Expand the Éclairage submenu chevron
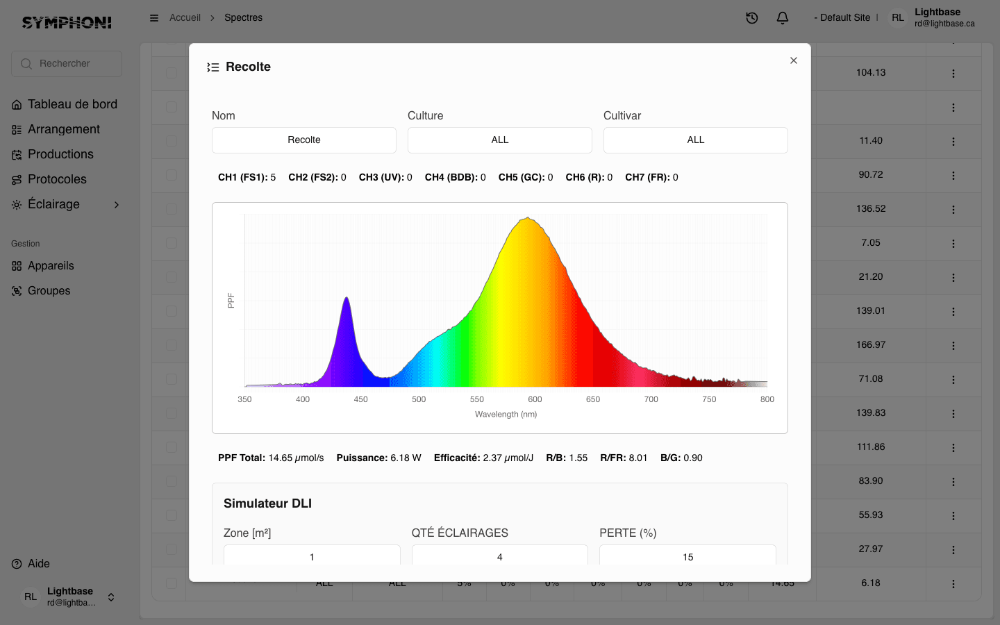 (x=117, y=205)
